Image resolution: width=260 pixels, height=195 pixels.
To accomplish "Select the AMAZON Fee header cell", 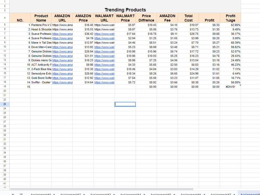I will (167, 18).
